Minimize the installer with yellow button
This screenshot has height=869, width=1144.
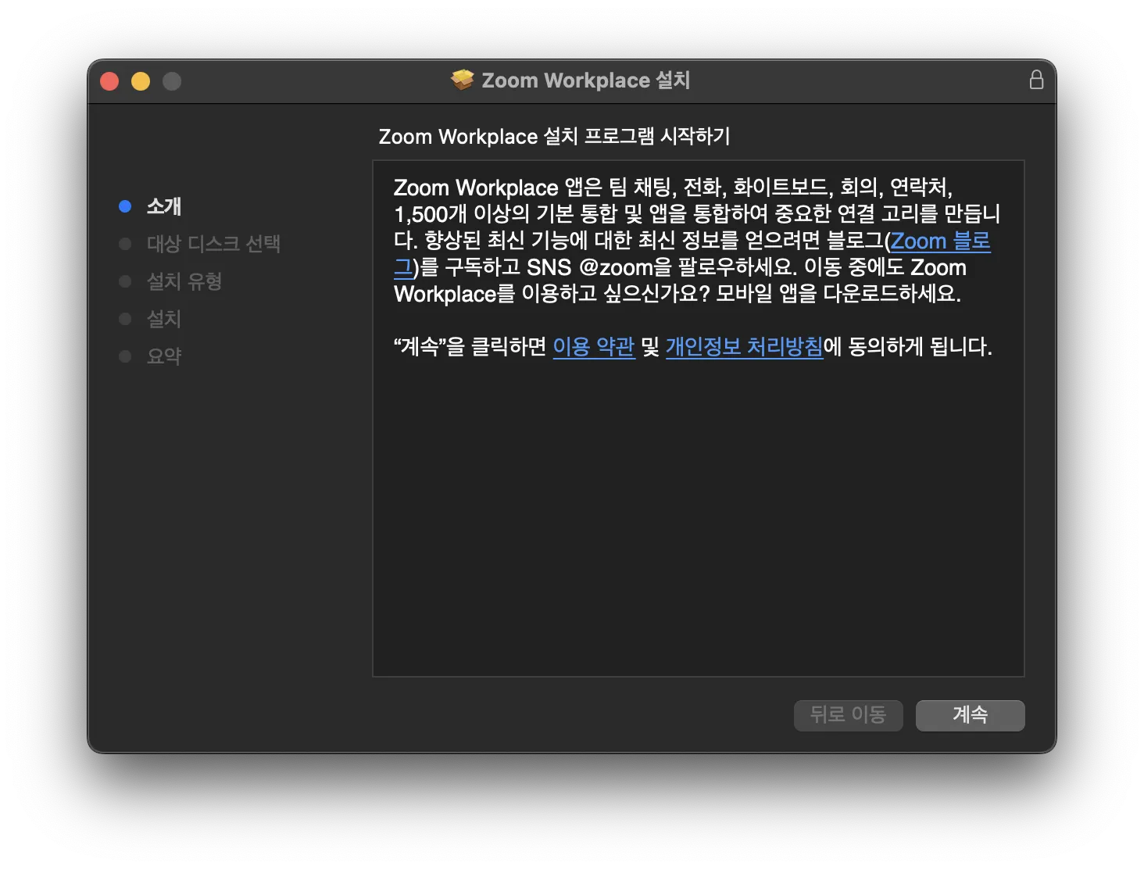(141, 81)
